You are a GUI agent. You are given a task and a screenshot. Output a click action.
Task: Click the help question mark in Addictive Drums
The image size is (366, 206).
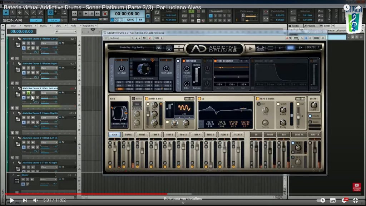[x=318, y=48]
